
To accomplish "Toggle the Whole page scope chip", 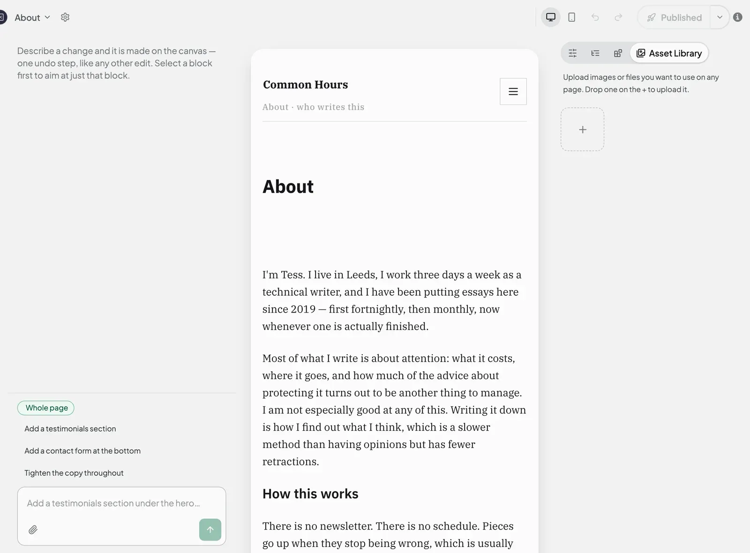I will tap(46, 408).
